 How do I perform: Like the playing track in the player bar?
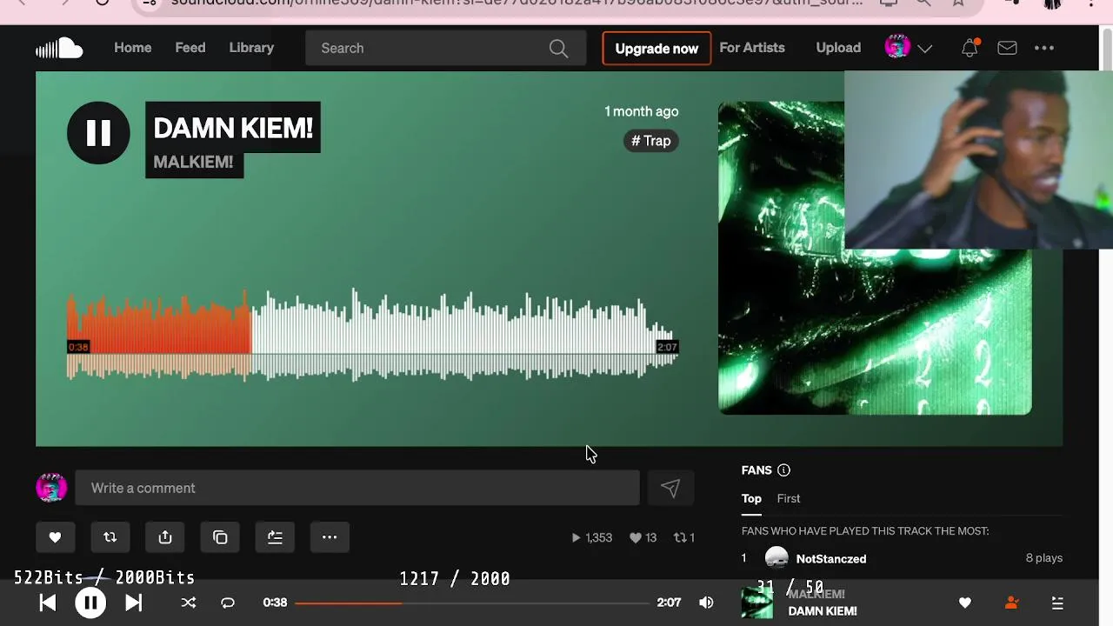click(965, 603)
